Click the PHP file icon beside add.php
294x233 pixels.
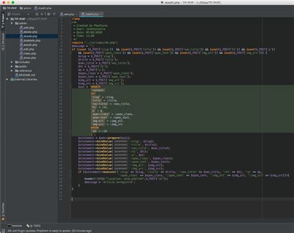click(x=21, y=27)
